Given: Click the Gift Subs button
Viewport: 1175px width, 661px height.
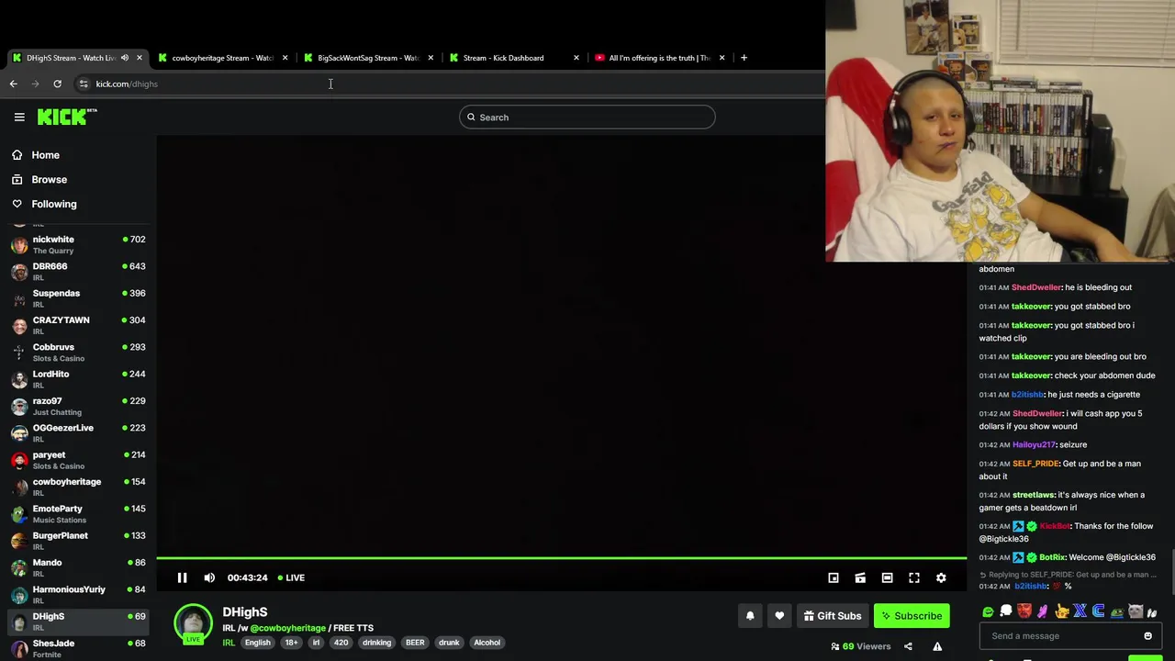Looking at the screenshot, I should click(x=833, y=616).
